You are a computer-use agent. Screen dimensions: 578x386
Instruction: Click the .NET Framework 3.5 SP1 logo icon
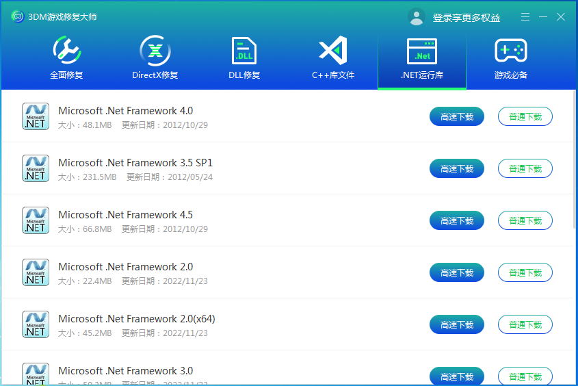click(36, 168)
